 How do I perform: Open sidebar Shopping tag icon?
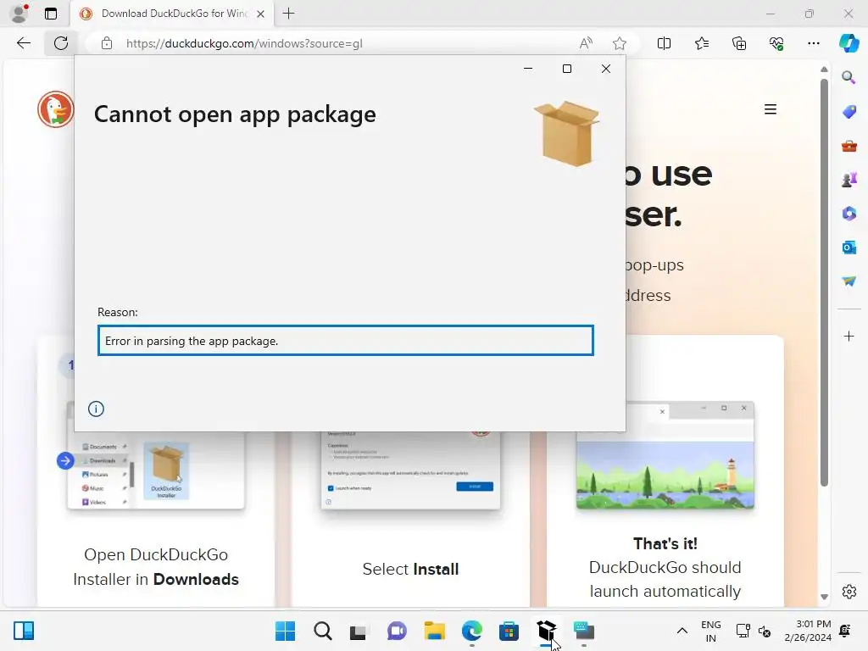849,111
